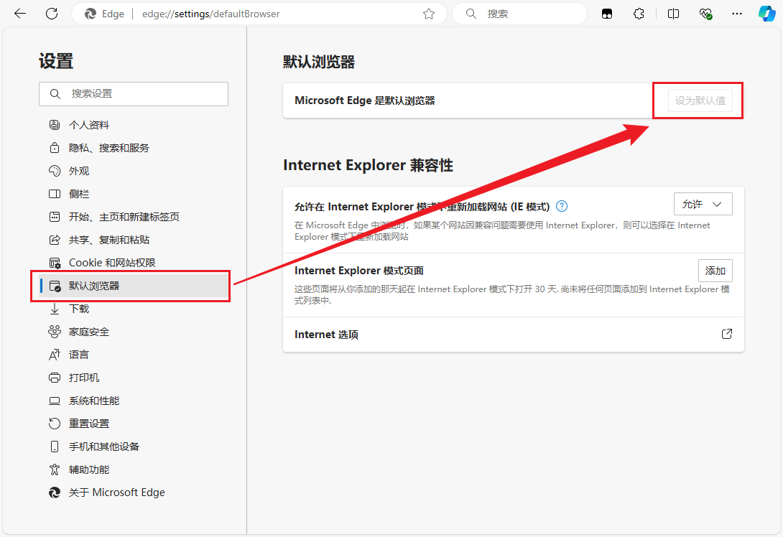The width and height of the screenshot is (783, 537).
Task: Open the 手机和其他设备 phone icon
Action: [55, 446]
